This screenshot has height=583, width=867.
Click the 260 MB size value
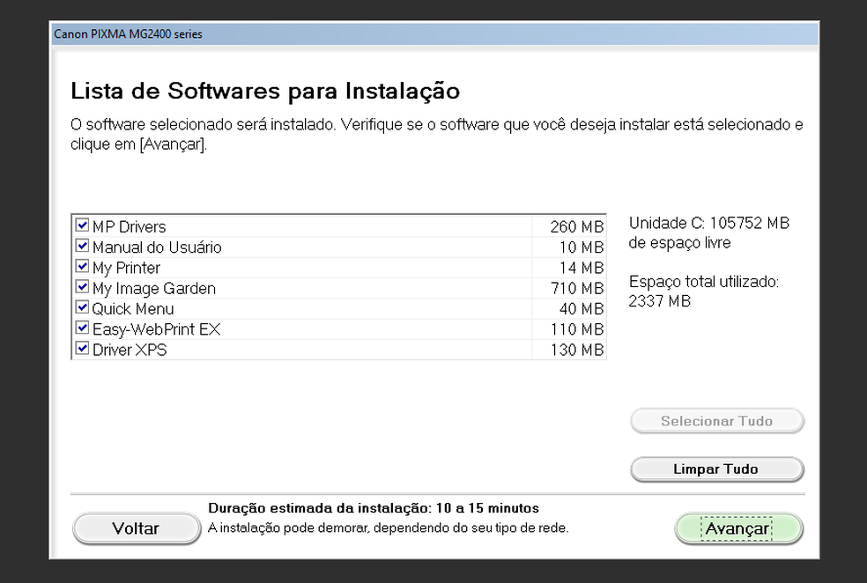click(577, 226)
